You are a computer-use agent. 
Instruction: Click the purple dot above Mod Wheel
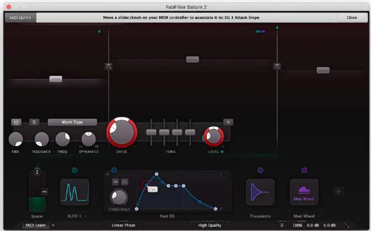point(304,170)
